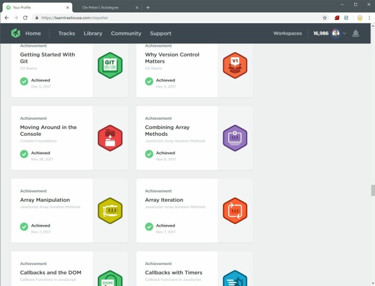375x286 pixels.
Task: Click the scrollbar up arrow
Action: click(373, 25)
